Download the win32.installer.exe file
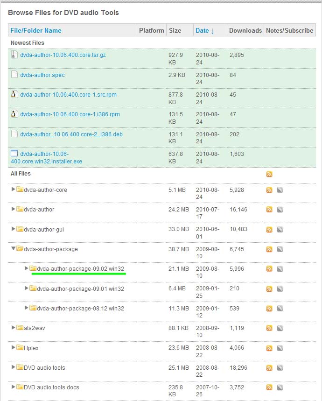Screen dimensions: 322x401 coord(46,157)
